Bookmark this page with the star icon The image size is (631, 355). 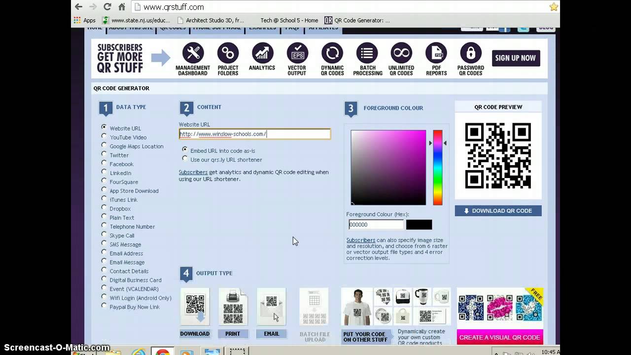click(554, 7)
